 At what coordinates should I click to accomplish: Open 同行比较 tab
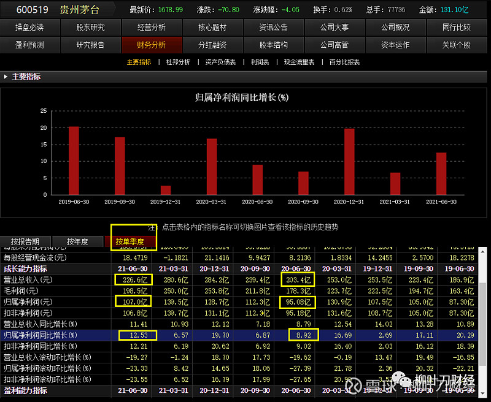coord(457,28)
